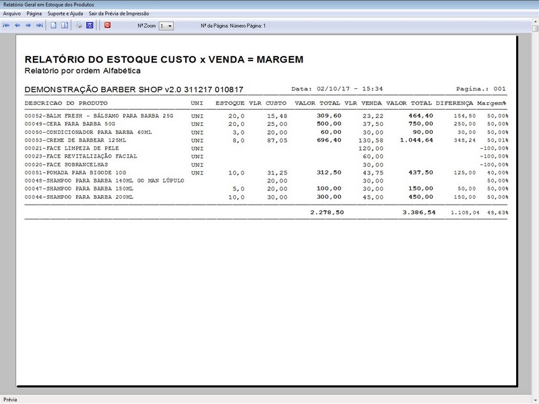Go to the first page arrow icon

click(x=6, y=26)
